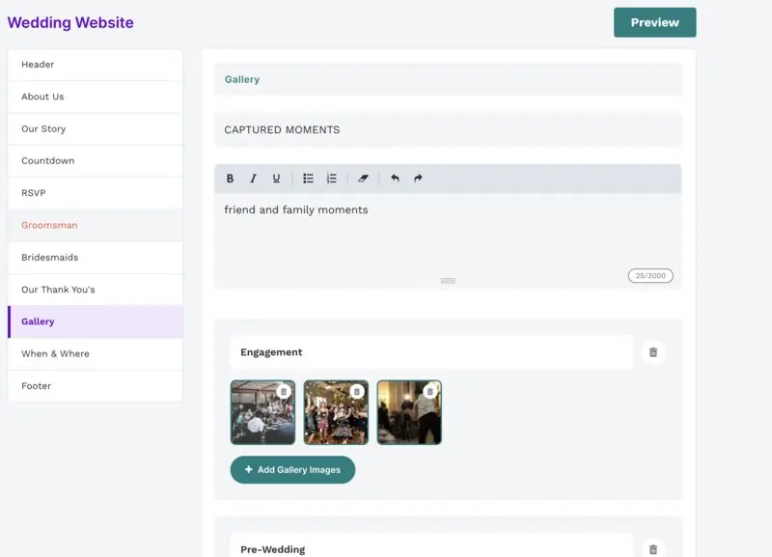Image resolution: width=772 pixels, height=557 pixels.
Task: Redo the last edit
Action: [418, 179]
